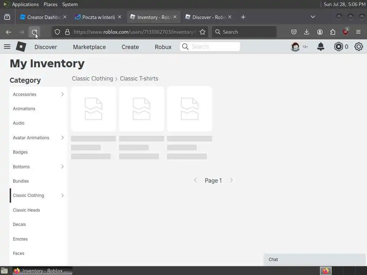Open the tracking protection shield icon
This screenshot has width=367, height=275.
pos(57,32)
